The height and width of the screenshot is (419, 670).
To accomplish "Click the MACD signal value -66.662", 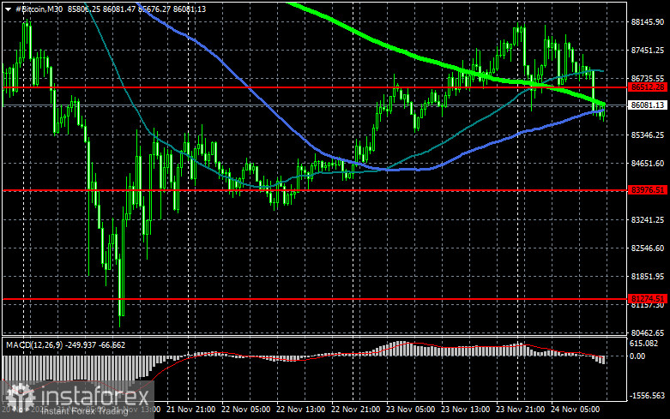I will (112, 344).
